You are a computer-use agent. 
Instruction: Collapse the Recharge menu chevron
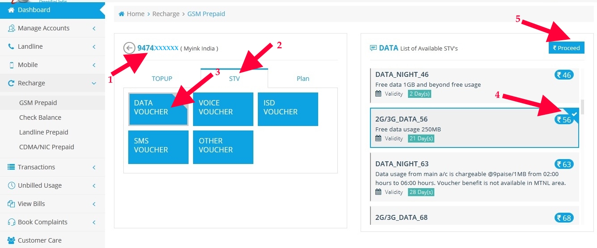coord(94,83)
